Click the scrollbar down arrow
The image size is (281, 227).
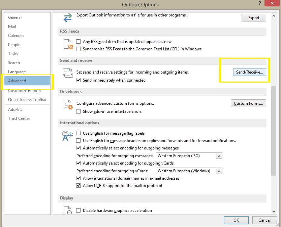pyautogui.click(x=274, y=212)
